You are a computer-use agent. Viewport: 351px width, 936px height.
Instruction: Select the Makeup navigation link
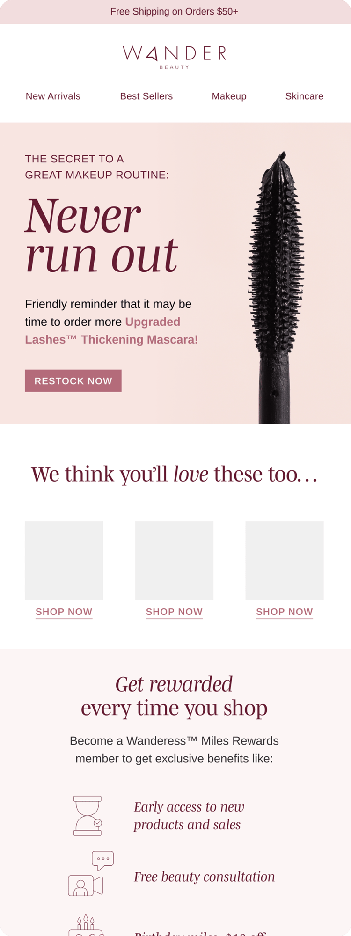tap(229, 96)
